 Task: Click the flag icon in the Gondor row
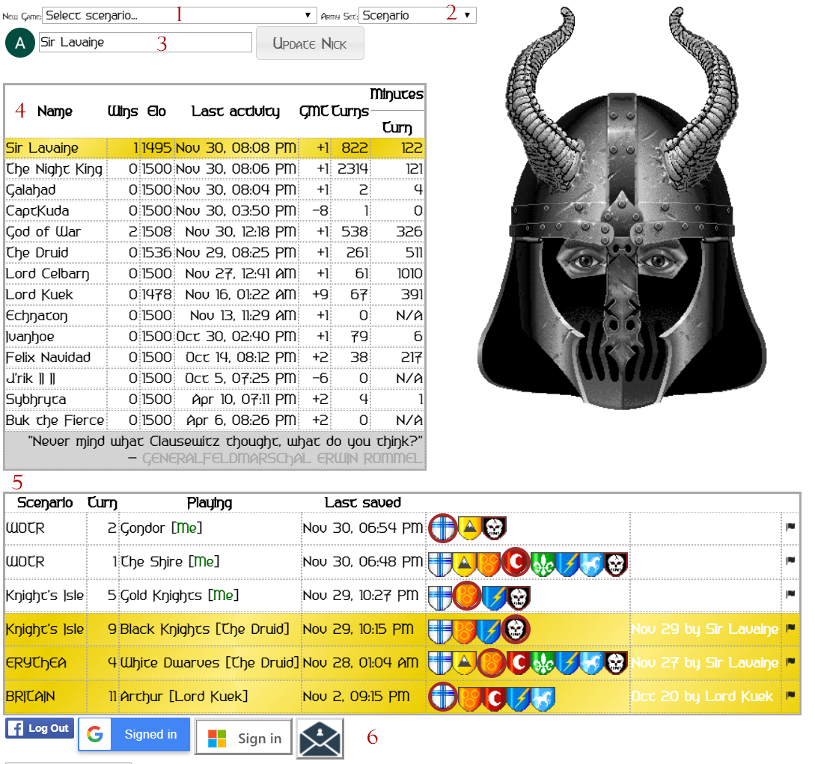[x=790, y=528]
